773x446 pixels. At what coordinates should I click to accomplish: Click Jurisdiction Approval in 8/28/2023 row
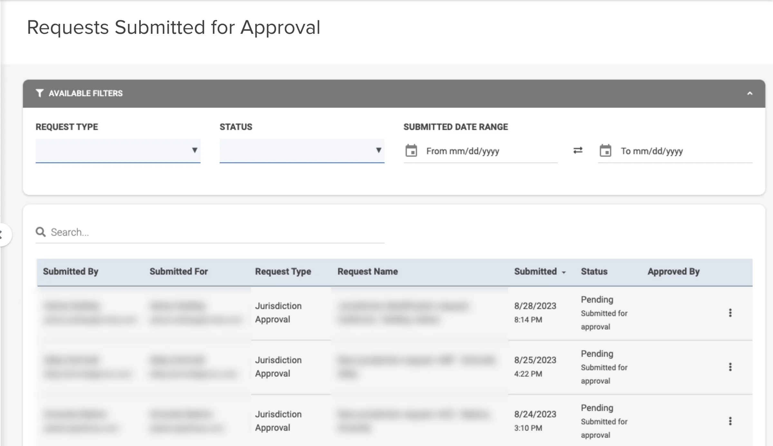278,312
